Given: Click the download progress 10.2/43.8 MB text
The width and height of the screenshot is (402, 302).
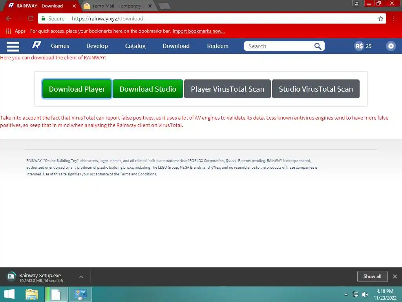Looking at the screenshot, I should [41, 281].
